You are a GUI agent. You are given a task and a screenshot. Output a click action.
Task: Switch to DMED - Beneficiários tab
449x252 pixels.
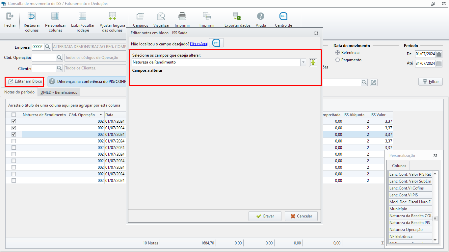59,92
